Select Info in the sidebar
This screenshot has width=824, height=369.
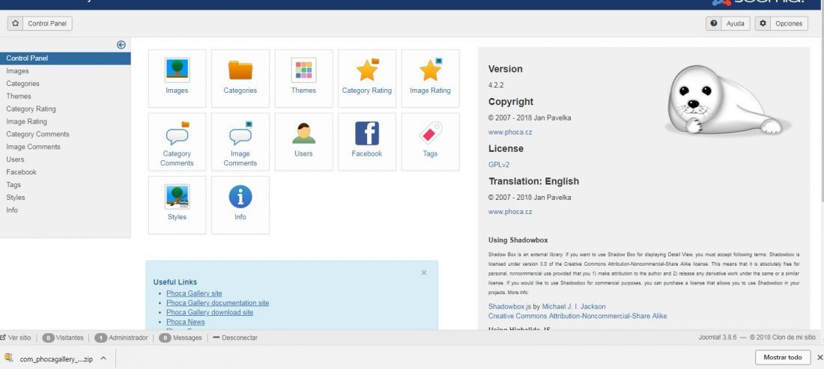click(12, 210)
